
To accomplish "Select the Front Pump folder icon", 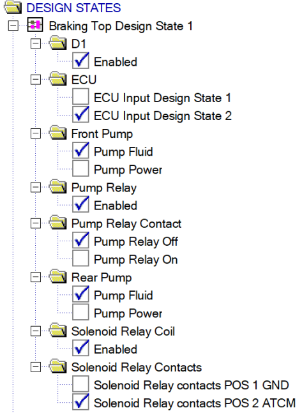I will tap(57, 133).
